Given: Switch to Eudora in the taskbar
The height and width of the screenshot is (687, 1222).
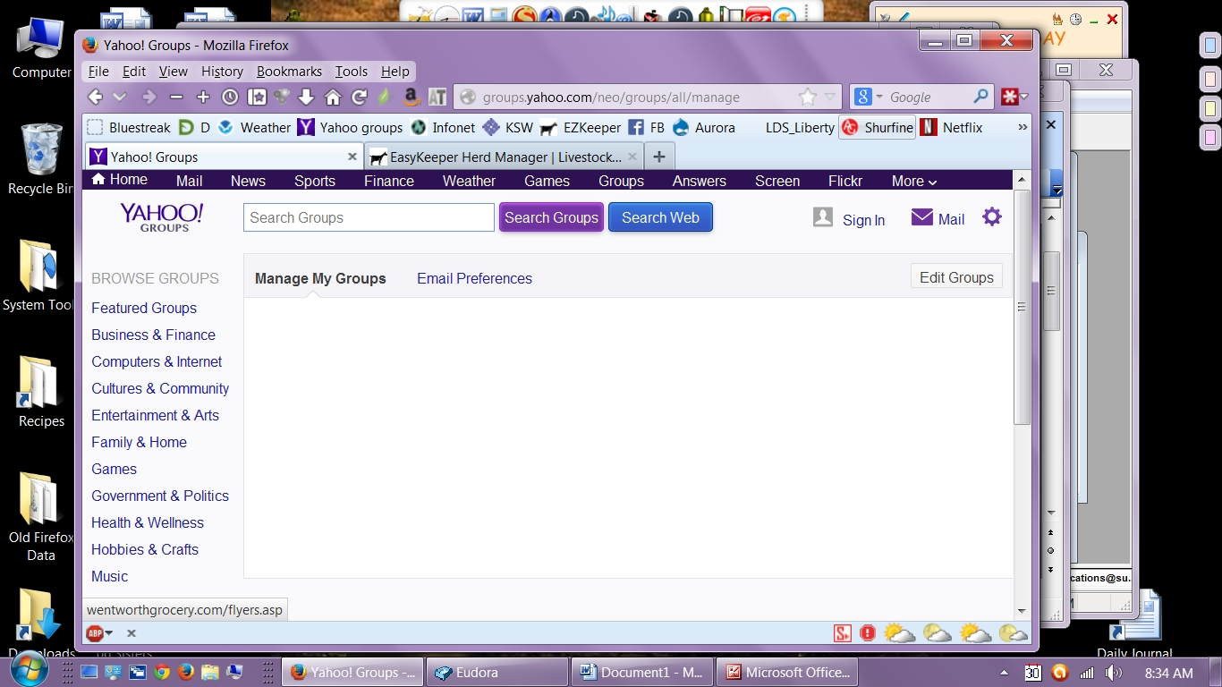Looking at the screenshot, I should coord(496,672).
